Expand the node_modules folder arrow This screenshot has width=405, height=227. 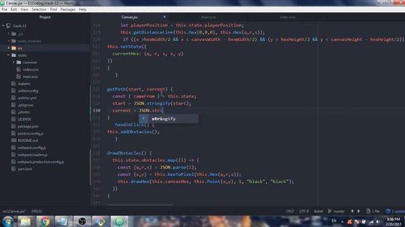tap(8, 41)
